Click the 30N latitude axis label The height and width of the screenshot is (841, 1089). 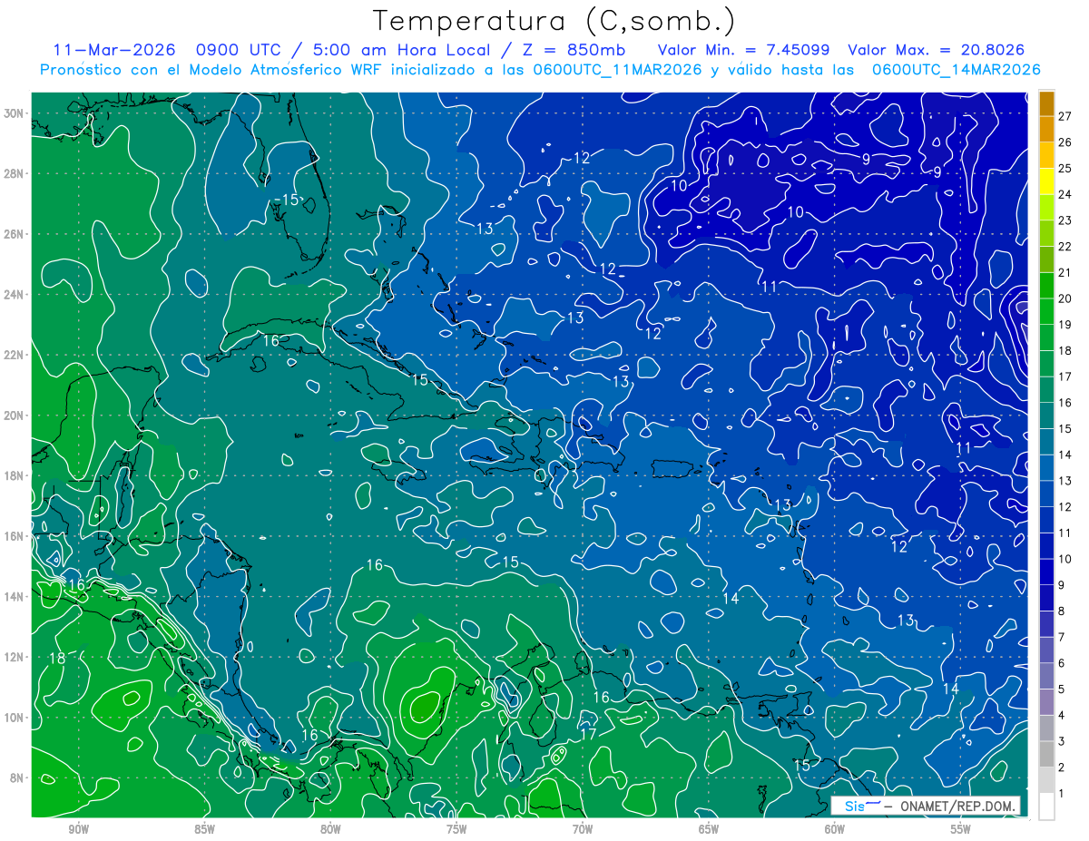tap(13, 112)
